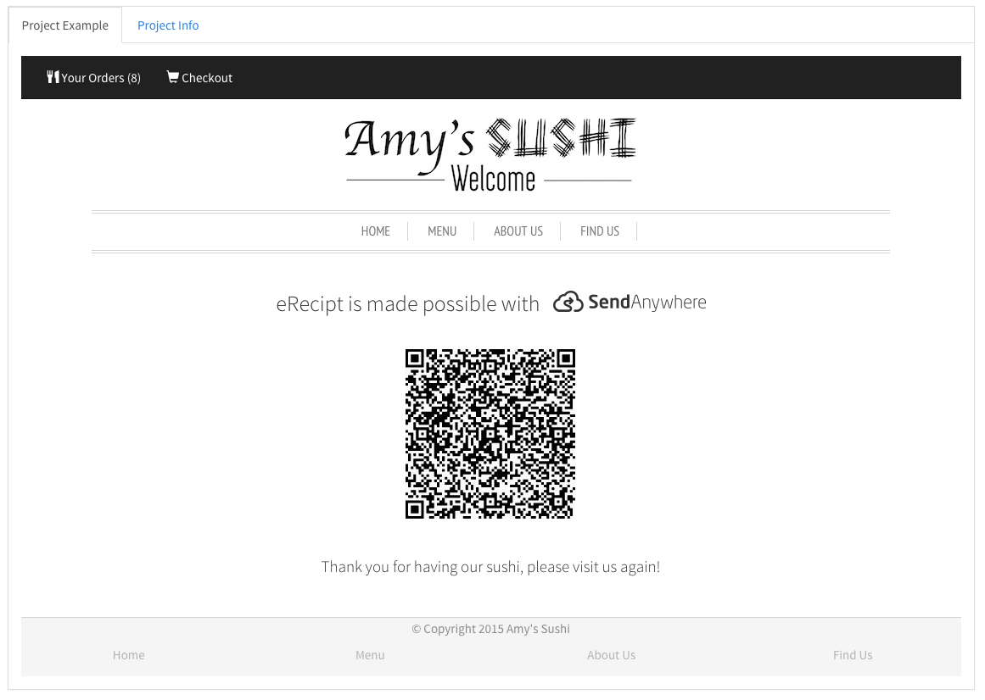Viewport: 985px width, 700px height.
Task: Click the SendAnywhere wordmark text
Action: click(x=647, y=303)
